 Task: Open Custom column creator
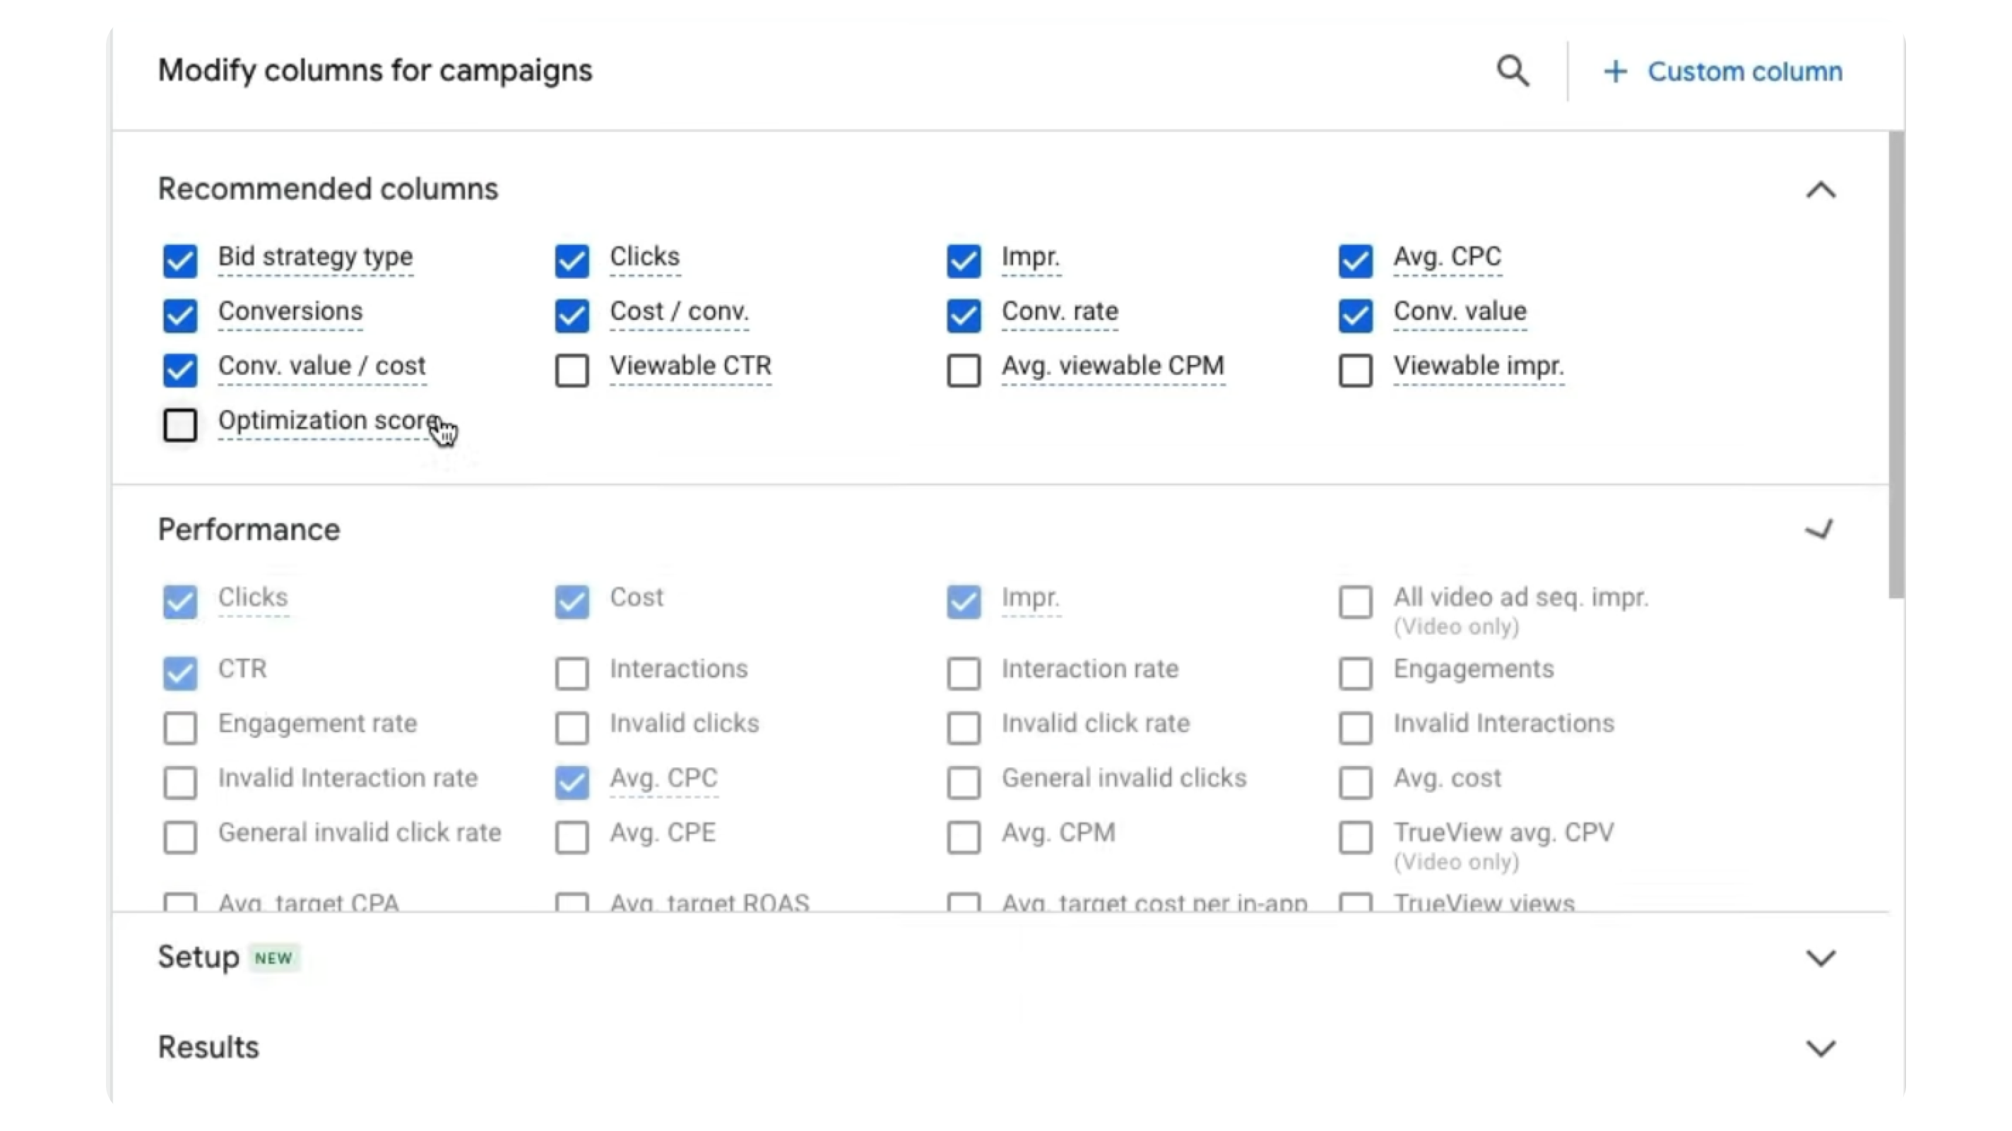tap(1746, 71)
